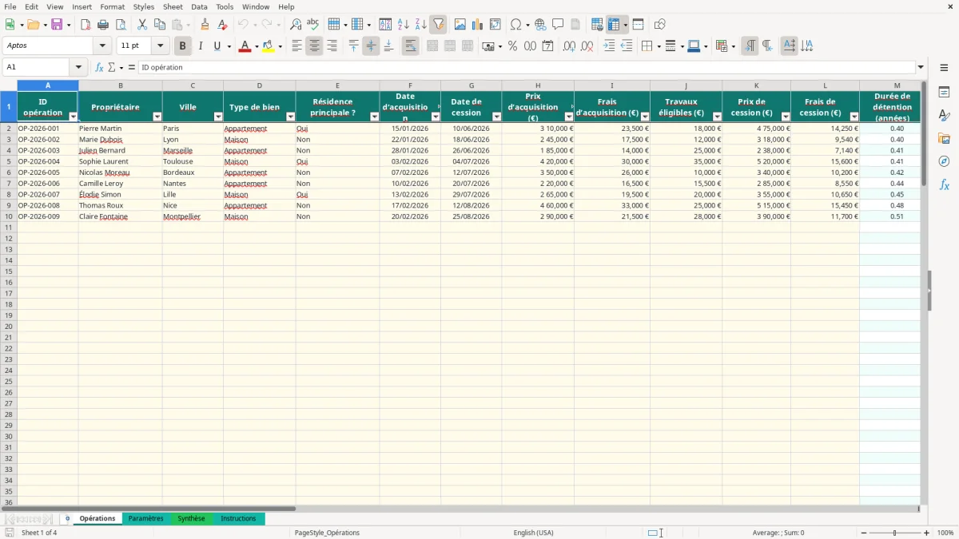The height and width of the screenshot is (539, 959).
Task: Open Find and Replace icon
Action: (x=296, y=25)
